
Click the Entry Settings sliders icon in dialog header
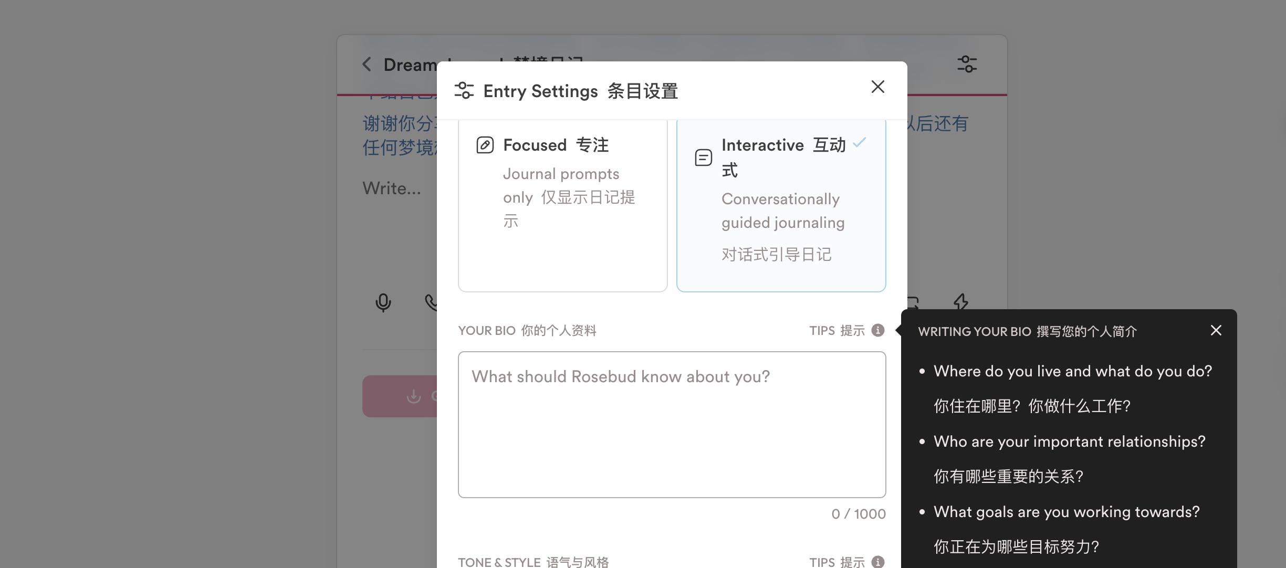click(464, 90)
